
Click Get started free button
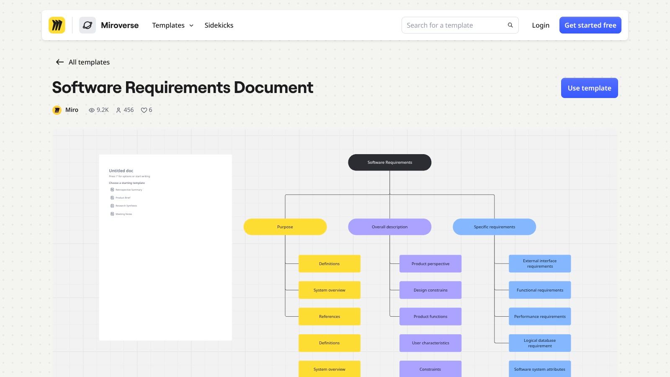[590, 25]
